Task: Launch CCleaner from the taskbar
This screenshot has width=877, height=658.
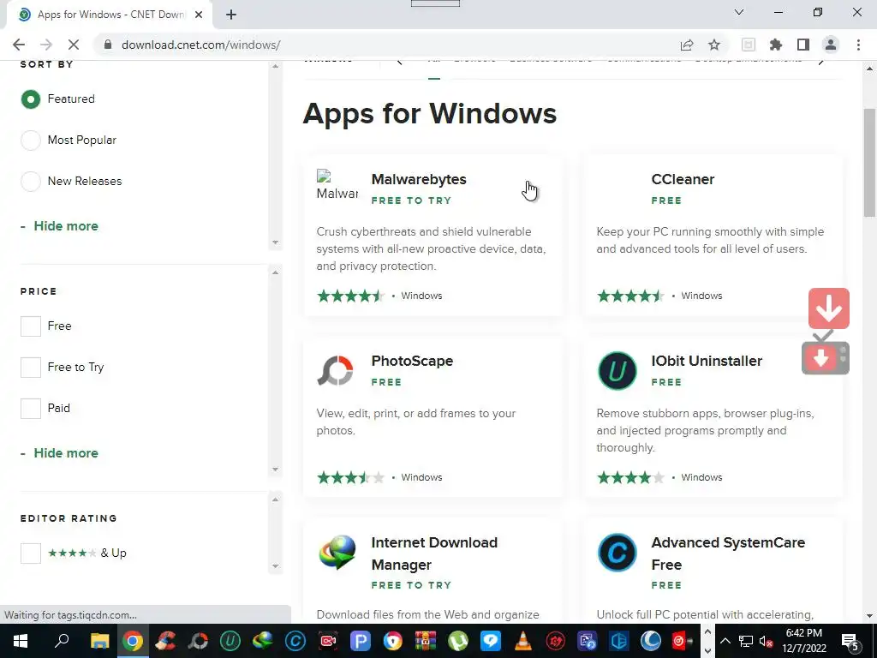Action: (x=165, y=641)
